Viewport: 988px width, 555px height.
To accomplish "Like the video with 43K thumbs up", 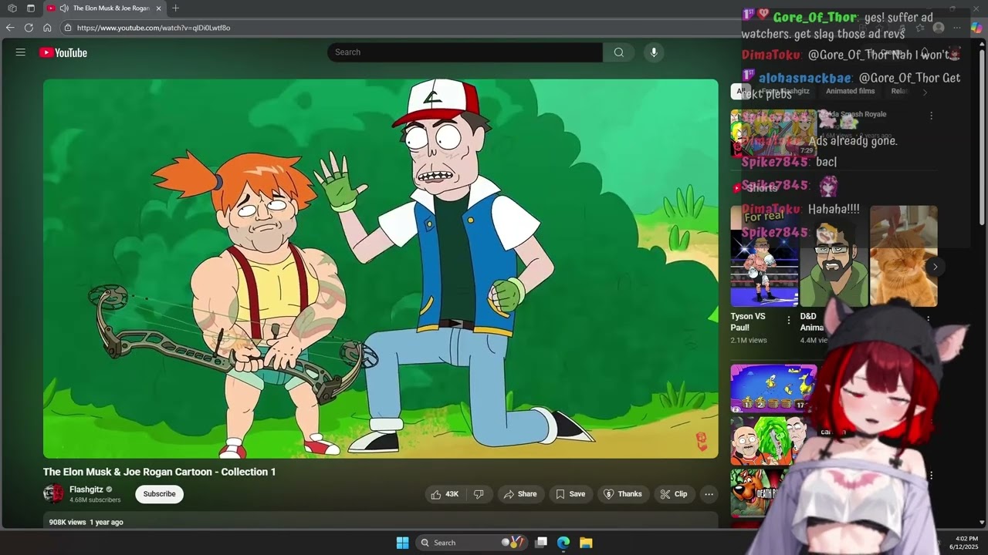I will click(x=445, y=494).
